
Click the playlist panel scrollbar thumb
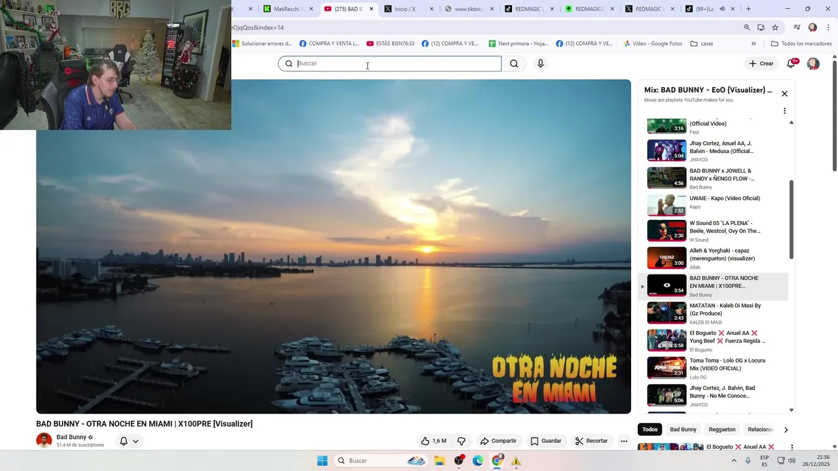[x=792, y=219]
